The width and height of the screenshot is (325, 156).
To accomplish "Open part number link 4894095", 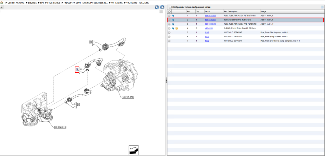I will [x=209, y=28].
